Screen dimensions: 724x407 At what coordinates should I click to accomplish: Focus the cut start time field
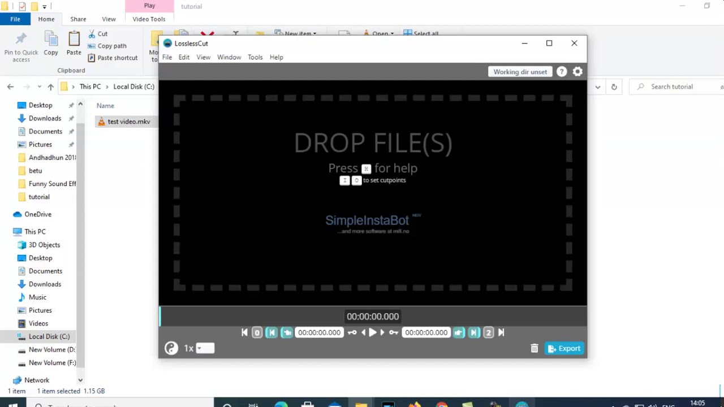319,332
